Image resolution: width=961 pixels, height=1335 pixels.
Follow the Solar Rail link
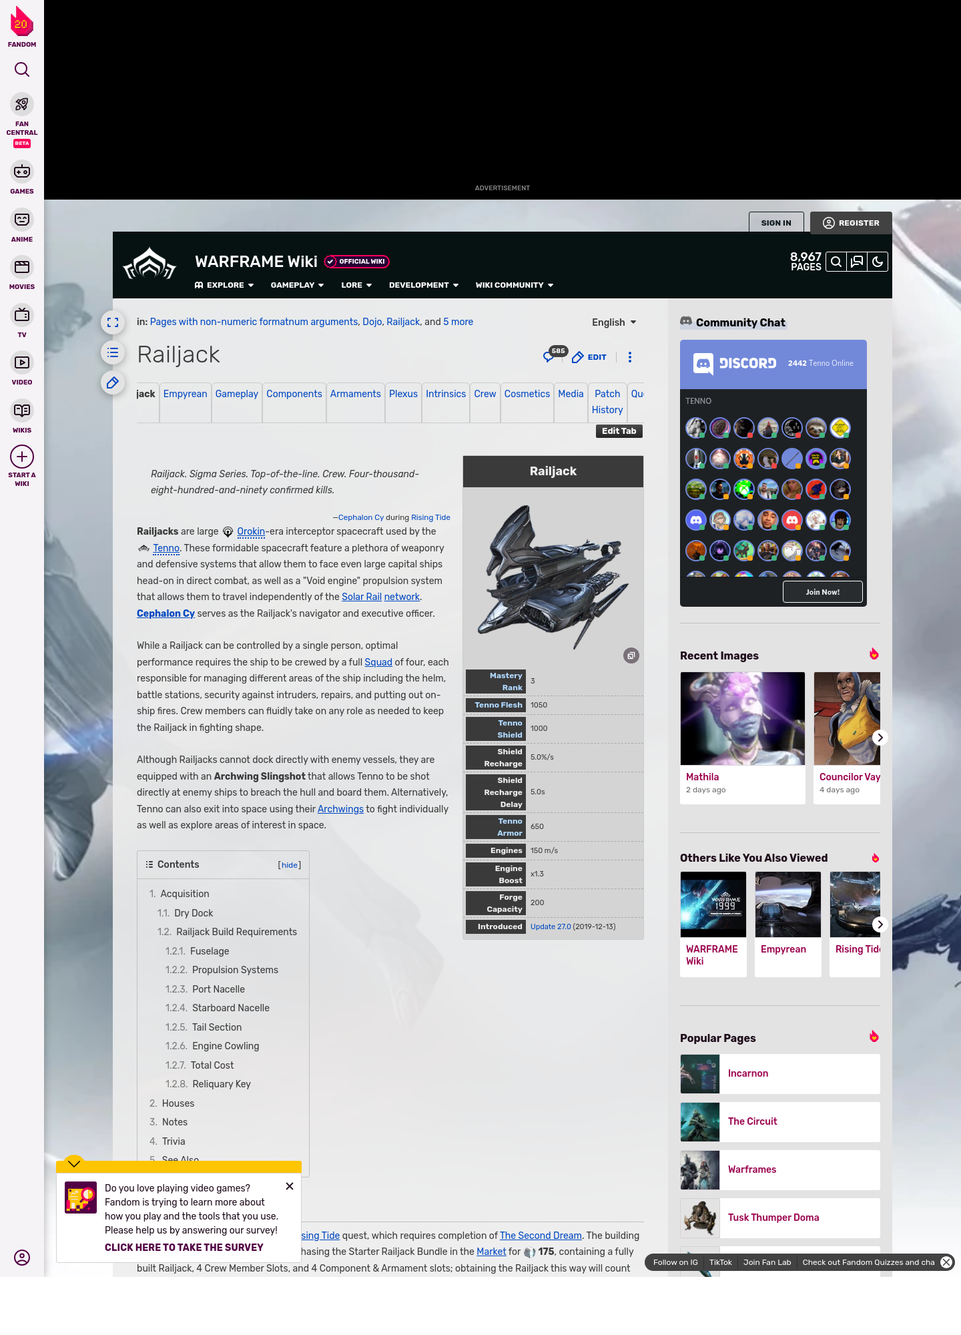click(362, 597)
